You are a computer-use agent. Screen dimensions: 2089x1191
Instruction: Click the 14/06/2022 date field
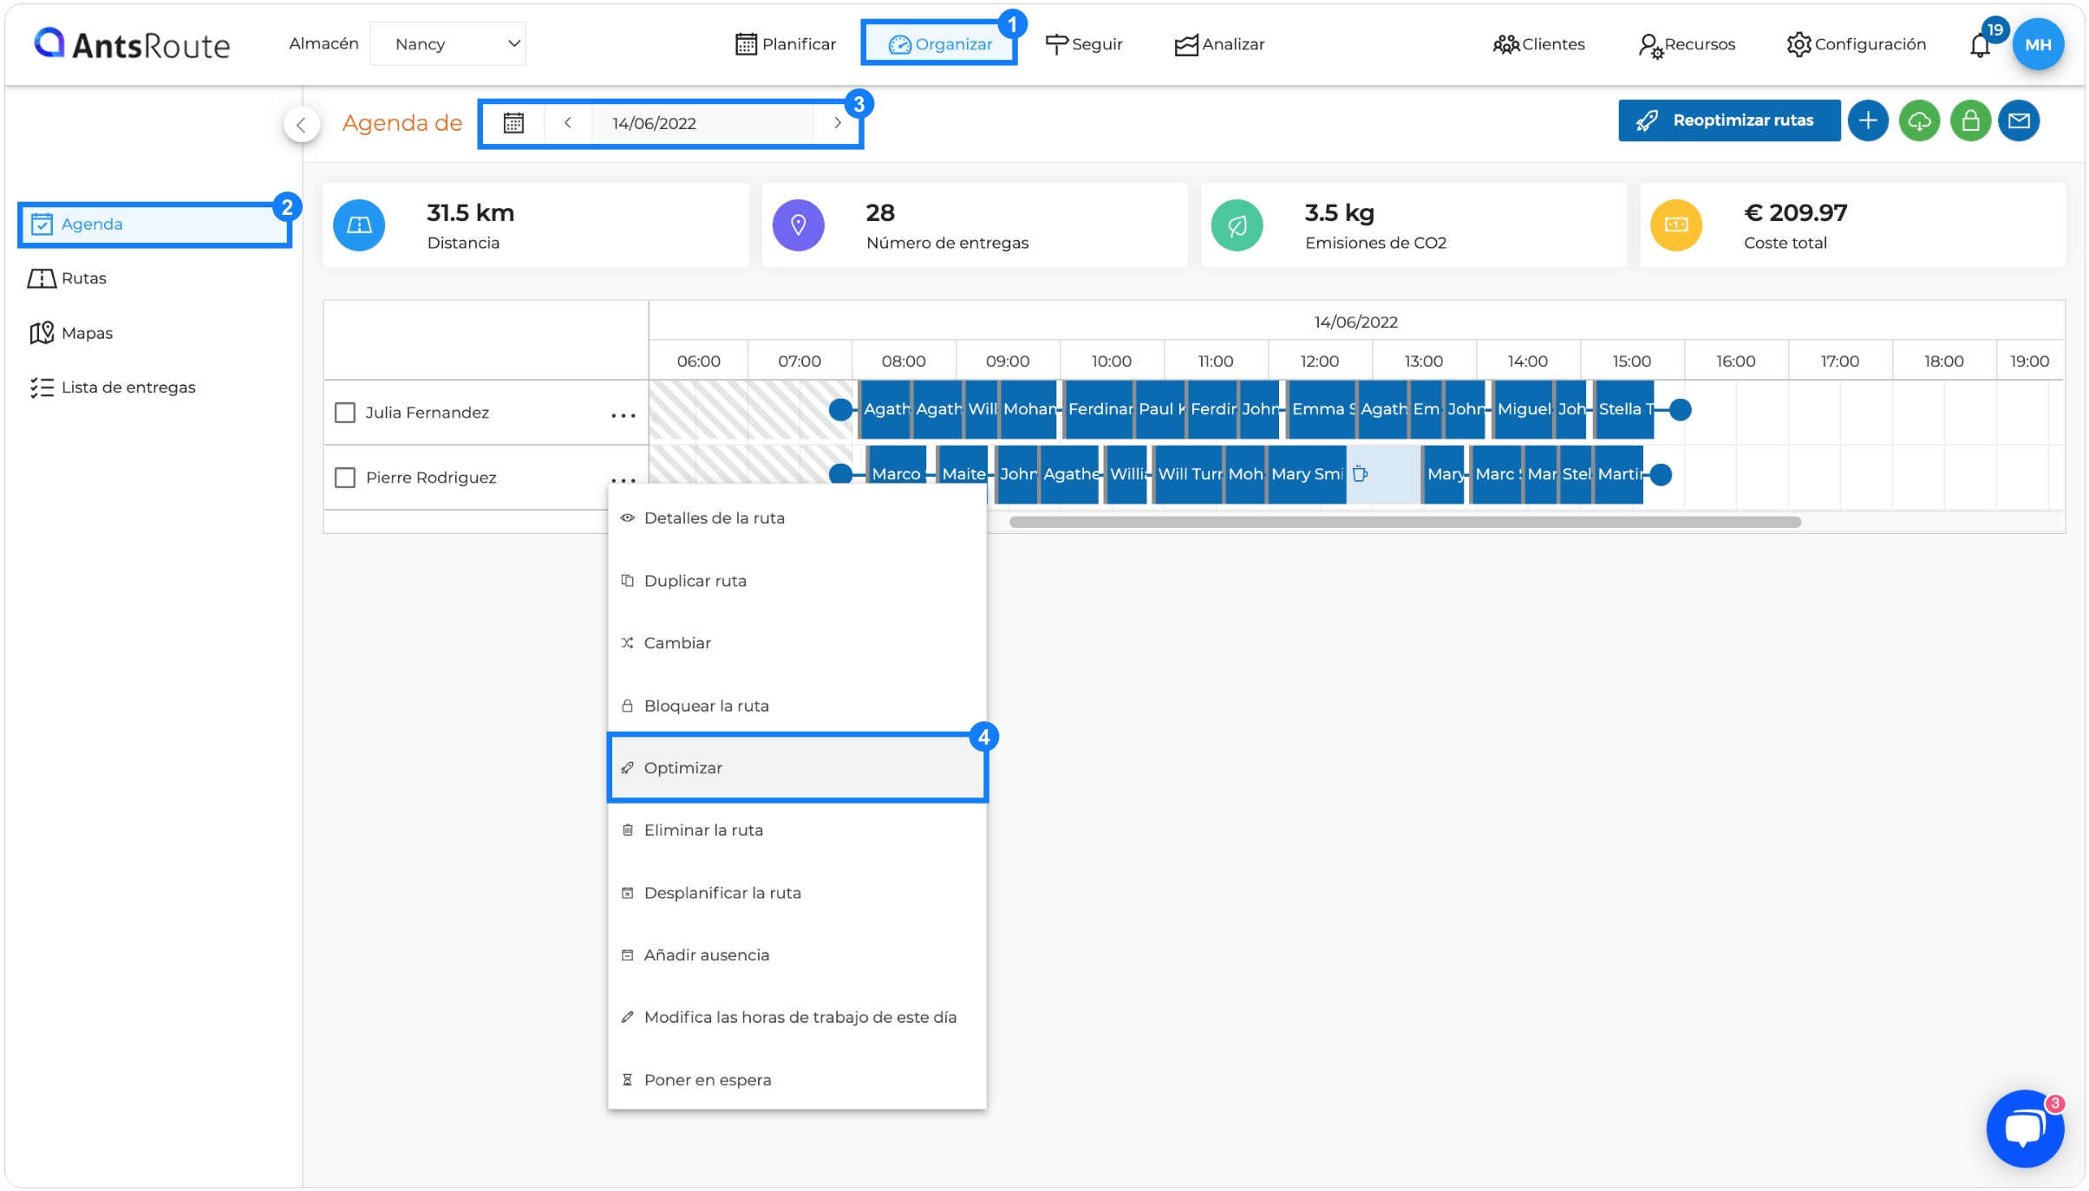pos(702,123)
